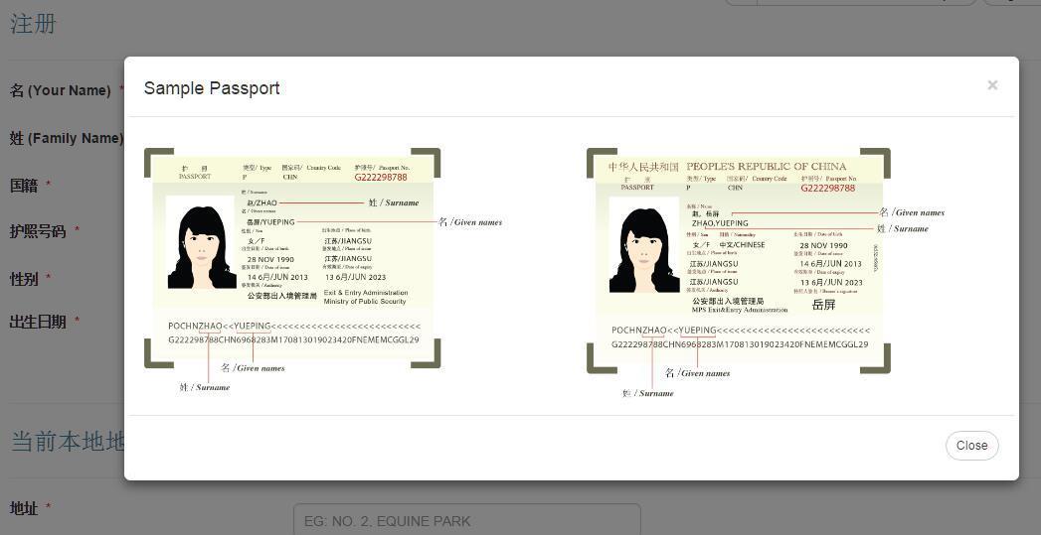Click the red passport number on the left passport
Viewport: 1041px width, 535px height.
[x=381, y=178]
